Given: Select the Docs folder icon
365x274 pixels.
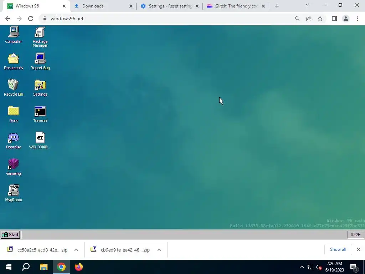Looking at the screenshot, I should (14, 114).
